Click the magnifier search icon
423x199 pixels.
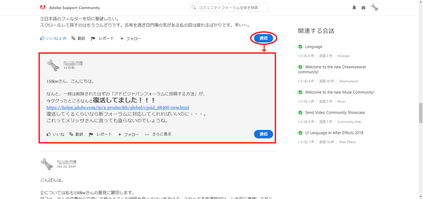(194, 8)
